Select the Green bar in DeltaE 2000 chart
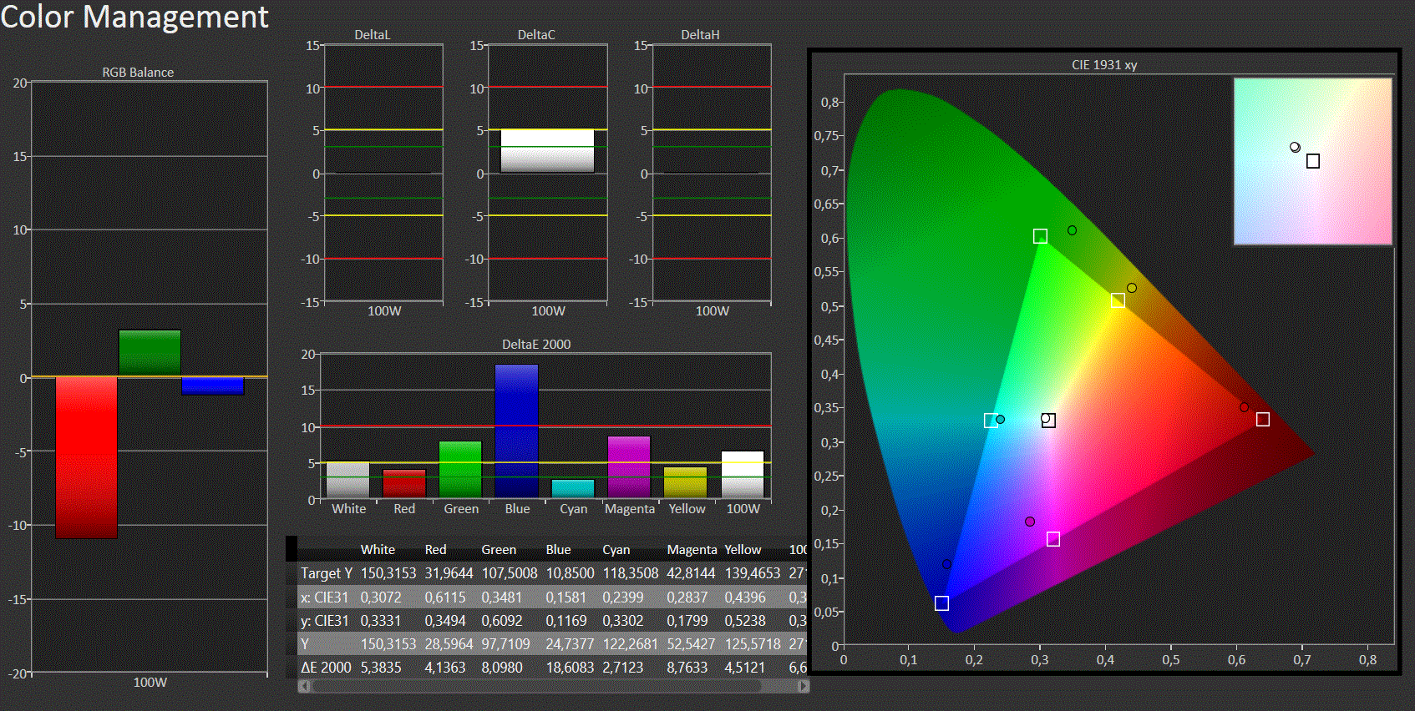The height and width of the screenshot is (711, 1415). (460, 469)
